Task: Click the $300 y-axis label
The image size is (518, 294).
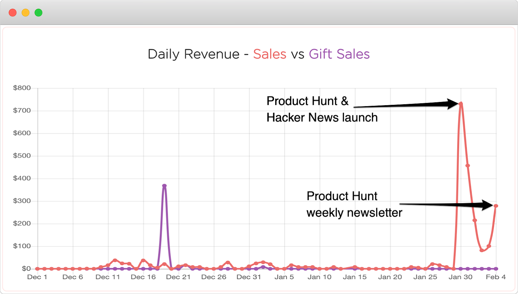Action: tap(22, 201)
